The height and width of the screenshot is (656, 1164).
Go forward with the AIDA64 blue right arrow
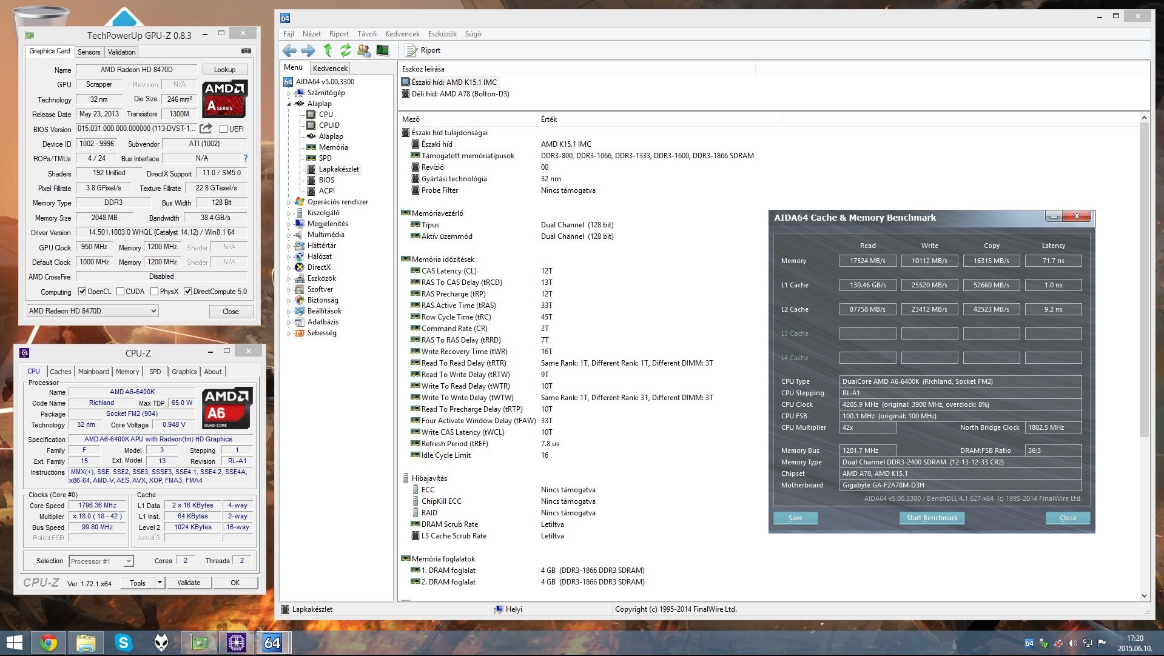(x=308, y=50)
